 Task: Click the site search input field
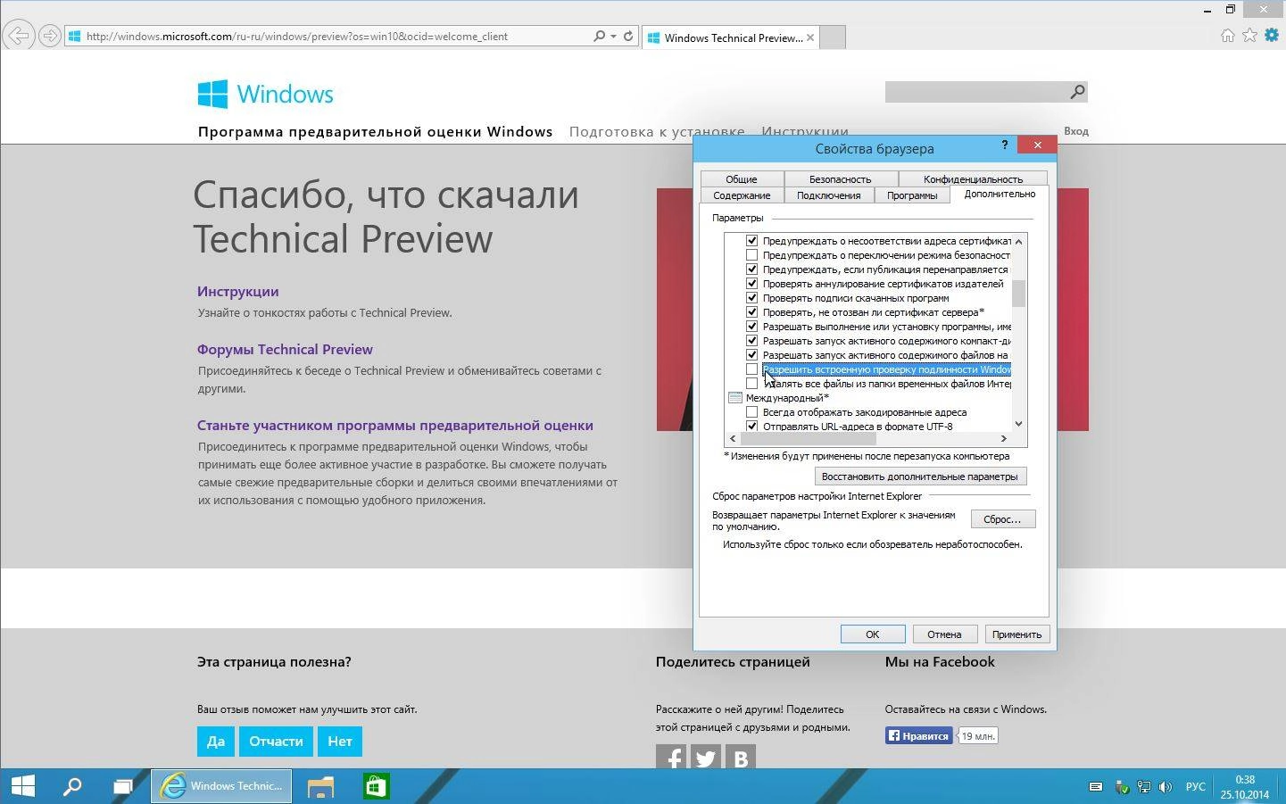tap(976, 91)
